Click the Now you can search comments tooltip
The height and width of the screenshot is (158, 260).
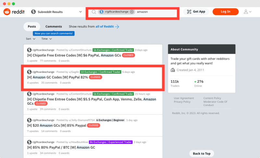54,33
